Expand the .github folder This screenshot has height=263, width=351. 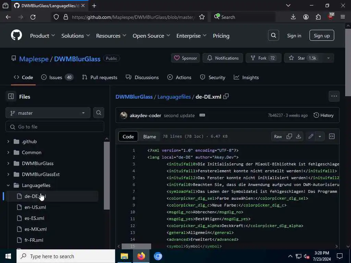click(x=8, y=141)
